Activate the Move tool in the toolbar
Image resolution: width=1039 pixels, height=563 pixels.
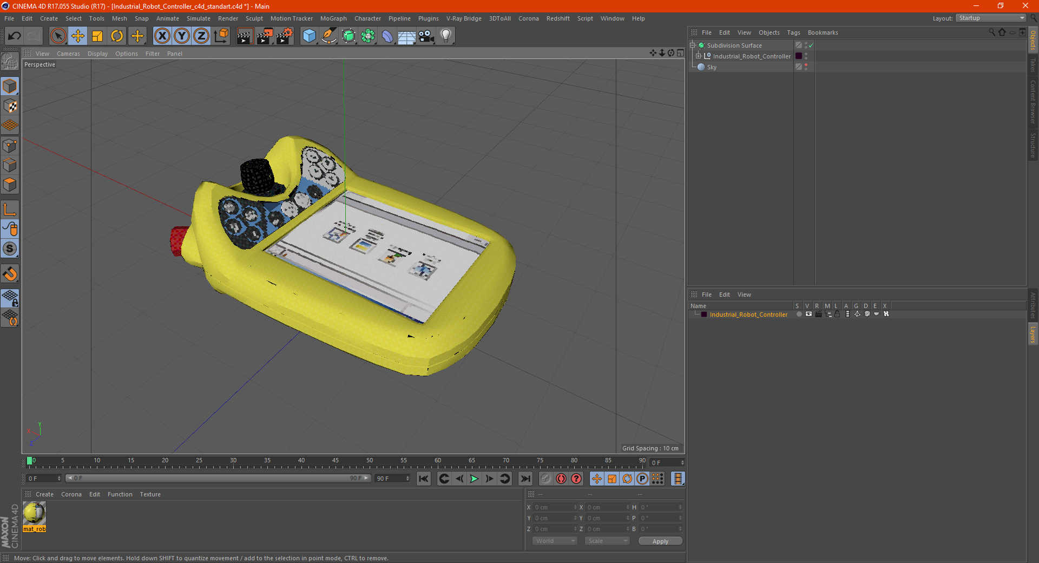point(78,36)
